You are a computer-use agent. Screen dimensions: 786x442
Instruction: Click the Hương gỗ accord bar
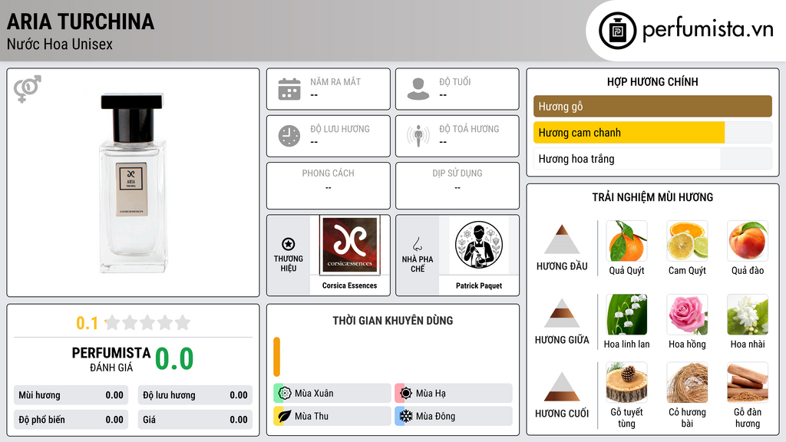(652, 106)
